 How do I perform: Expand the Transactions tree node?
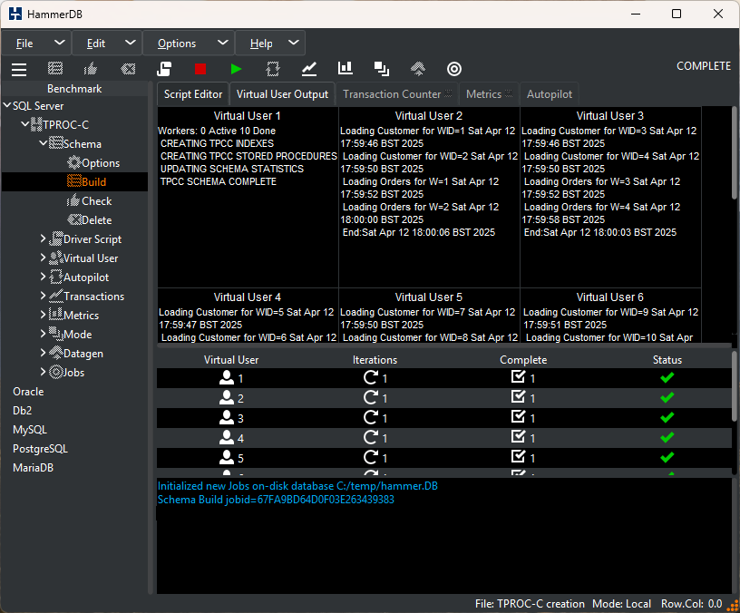tap(43, 296)
